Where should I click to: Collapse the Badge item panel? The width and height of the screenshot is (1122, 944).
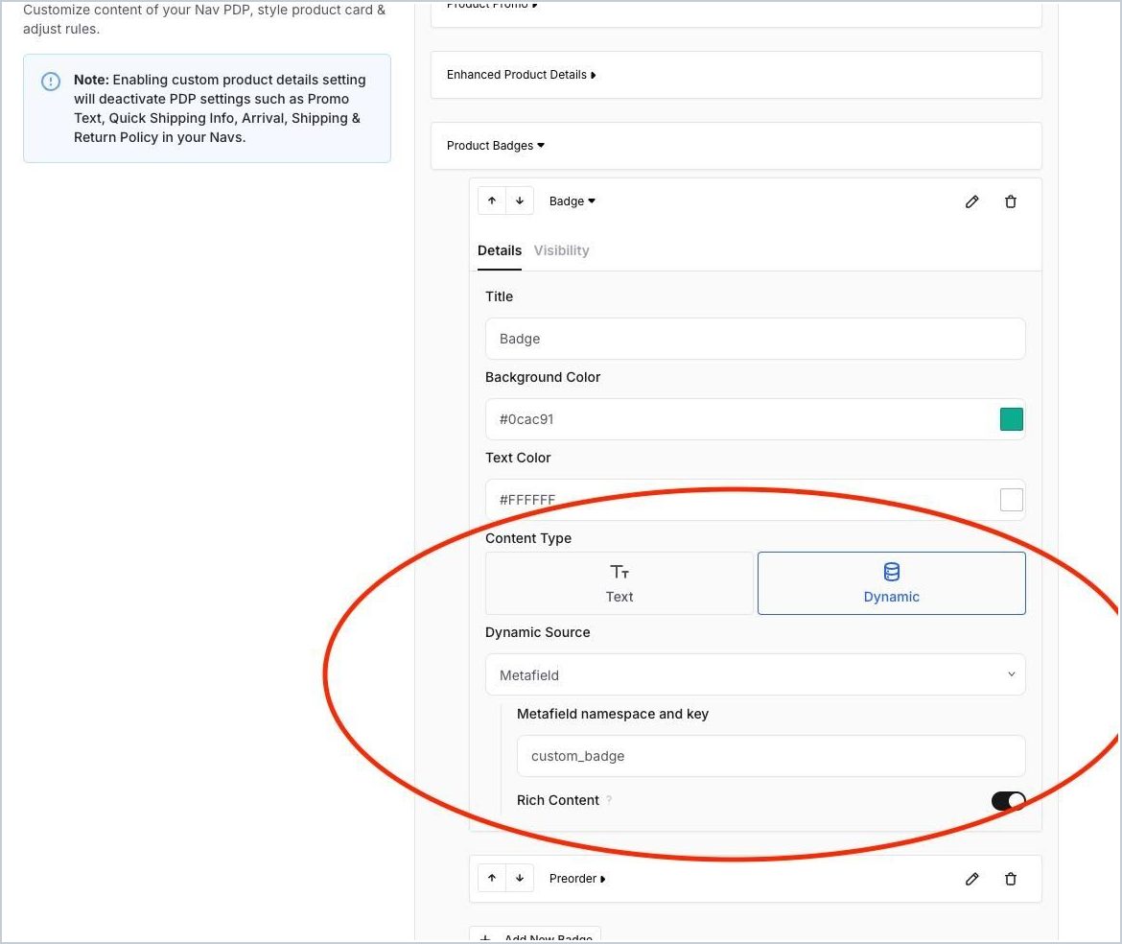coord(572,201)
